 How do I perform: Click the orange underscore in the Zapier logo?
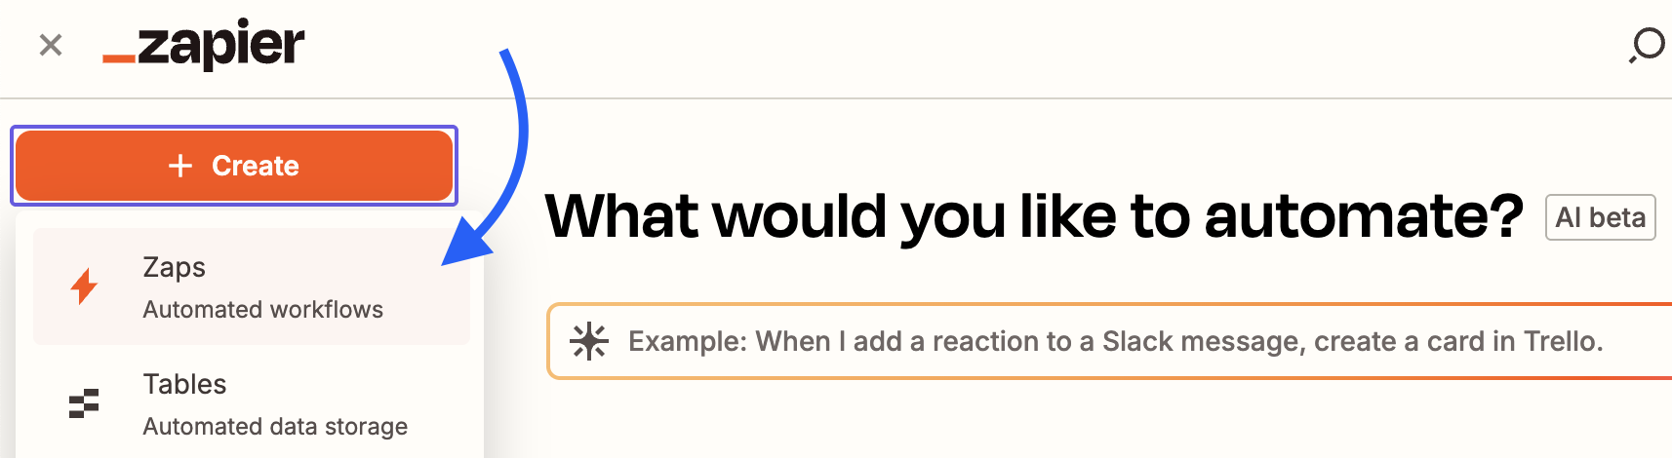tap(119, 59)
